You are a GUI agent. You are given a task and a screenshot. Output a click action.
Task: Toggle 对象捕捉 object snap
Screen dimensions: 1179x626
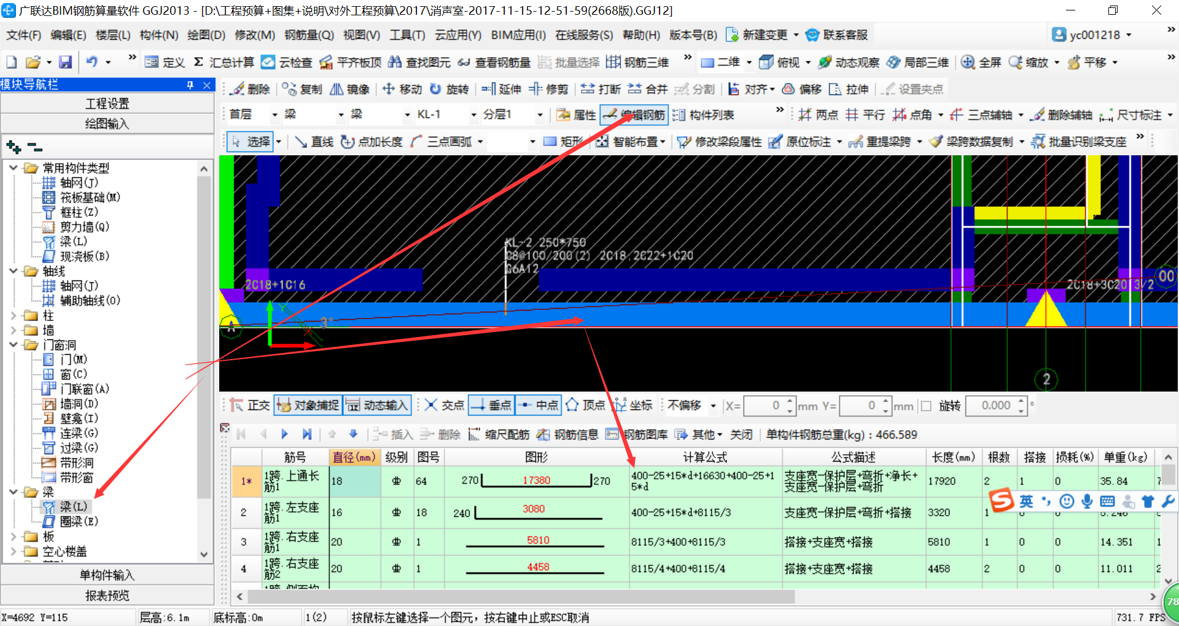(308, 405)
